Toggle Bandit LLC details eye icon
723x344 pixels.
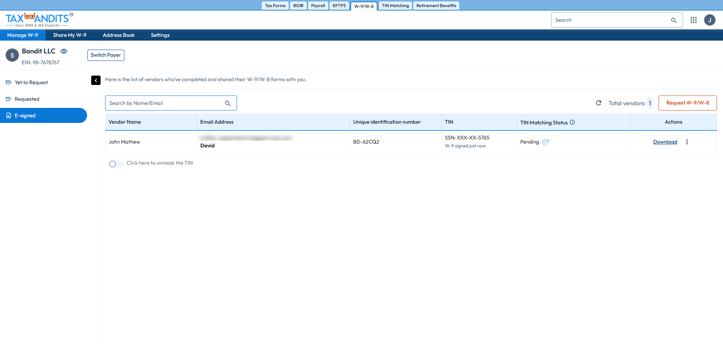click(x=64, y=51)
